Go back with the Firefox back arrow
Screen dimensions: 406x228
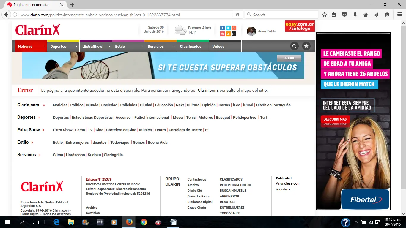tap(6, 15)
